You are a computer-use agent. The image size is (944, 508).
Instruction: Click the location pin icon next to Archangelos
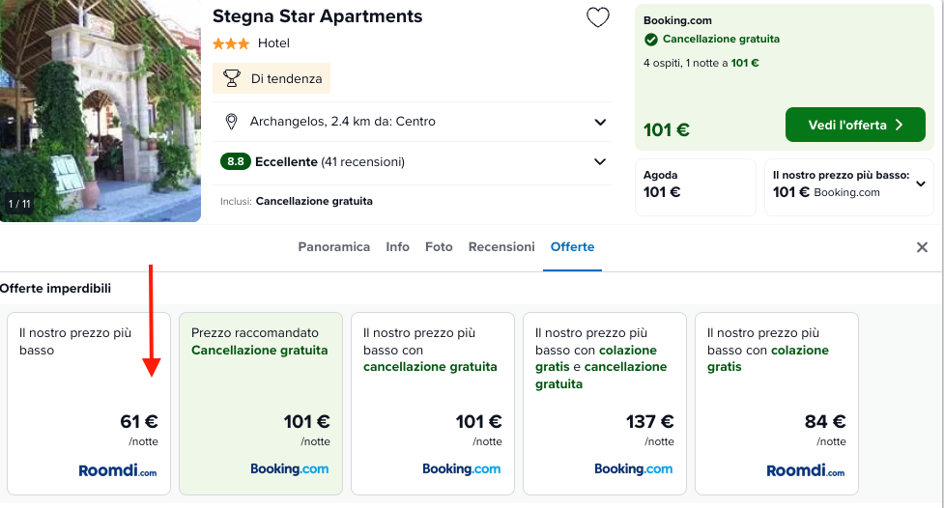point(231,122)
